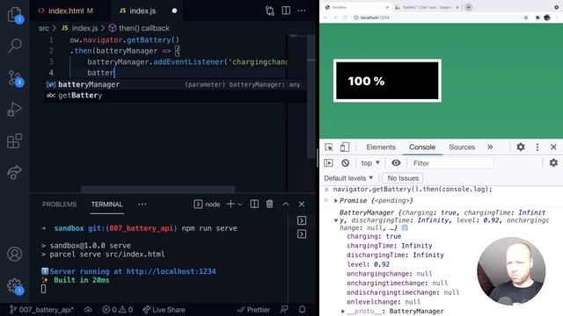
Task: Create new terminal with plus button
Action: tap(230, 205)
